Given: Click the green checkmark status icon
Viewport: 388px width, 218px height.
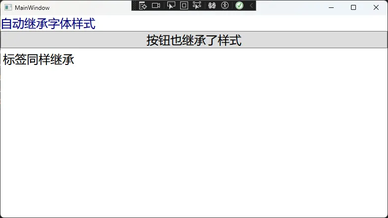Looking at the screenshot, I should pos(239,5).
